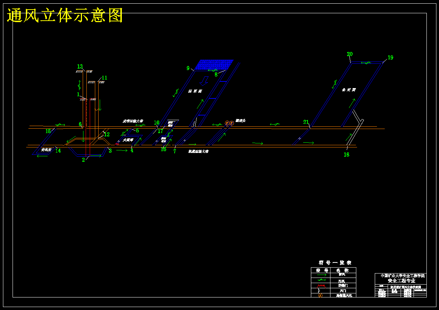Select the large blue mining direction arrow

pyautogui.click(x=205, y=80)
